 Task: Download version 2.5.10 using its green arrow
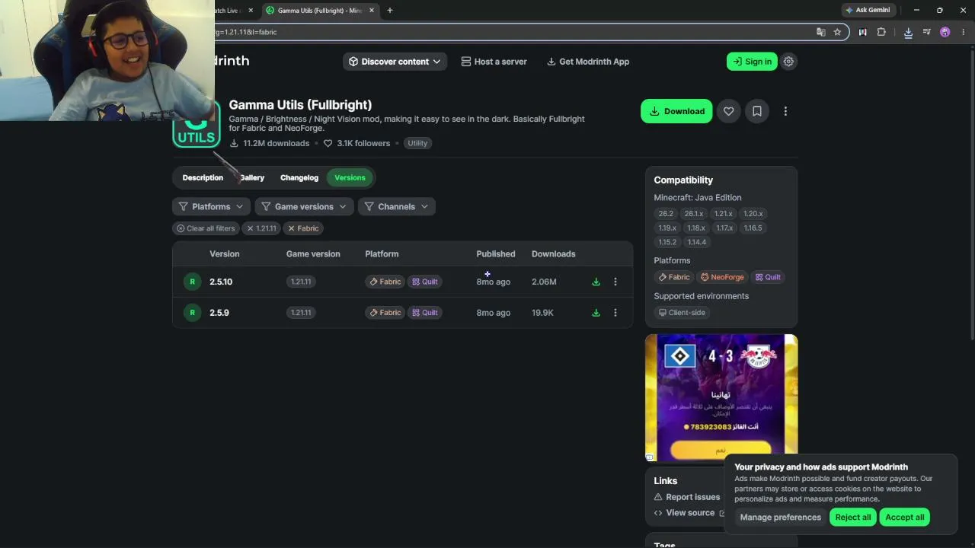[596, 282]
